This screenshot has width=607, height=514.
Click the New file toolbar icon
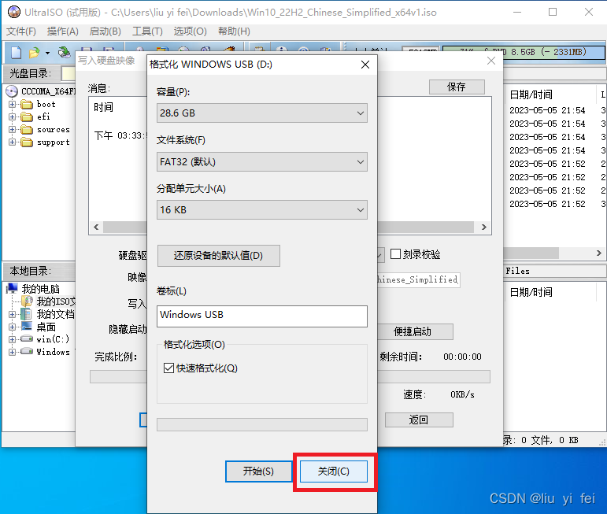tap(16, 53)
